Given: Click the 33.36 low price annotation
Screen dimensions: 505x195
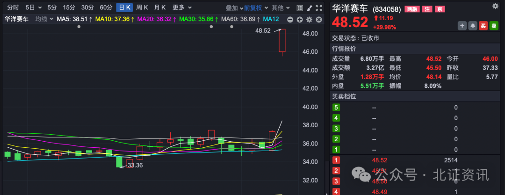Looking at the screenshot, I should (134, 166).
